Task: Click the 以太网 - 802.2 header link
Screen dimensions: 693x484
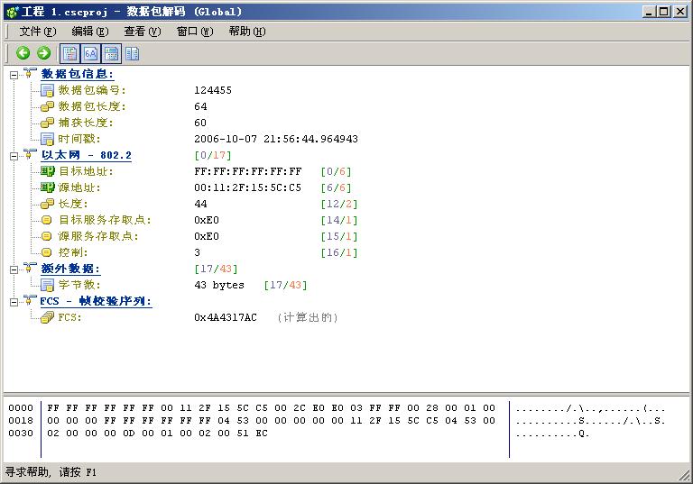Action: pyautogui.click(x=87, y=155)
